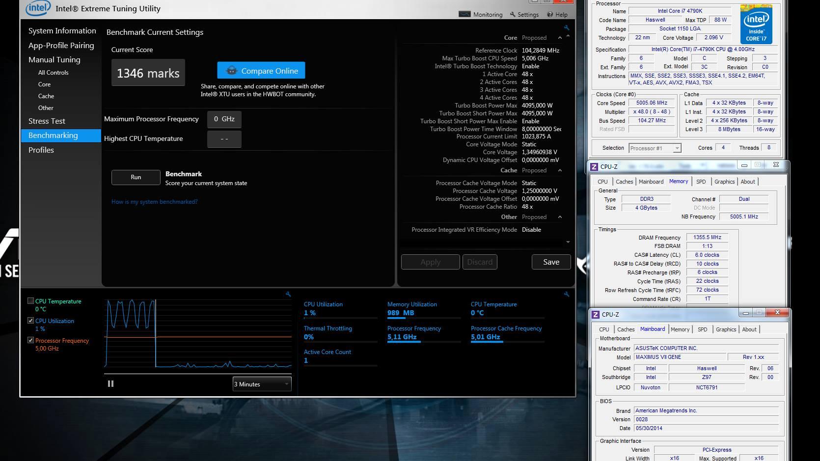This screenshot has width=820, height=461.
Task: Switch to Mainboard tab in CPU-Z Memory window
Action: (651, 182)
